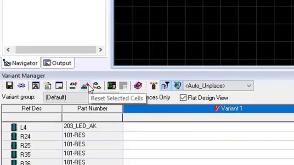Click the filter field under Part Number

[92, 117]
